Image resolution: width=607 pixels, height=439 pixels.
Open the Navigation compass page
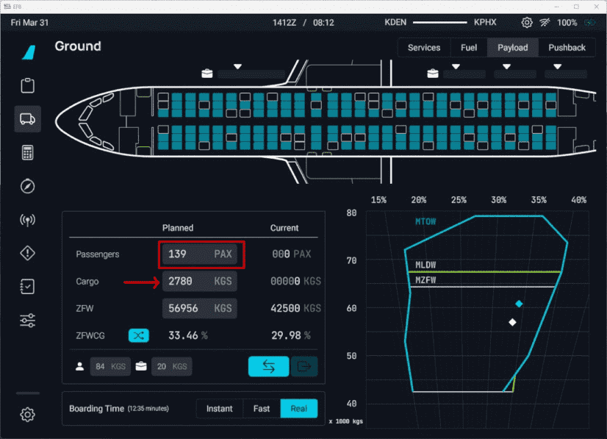click(x=28, y=186)
